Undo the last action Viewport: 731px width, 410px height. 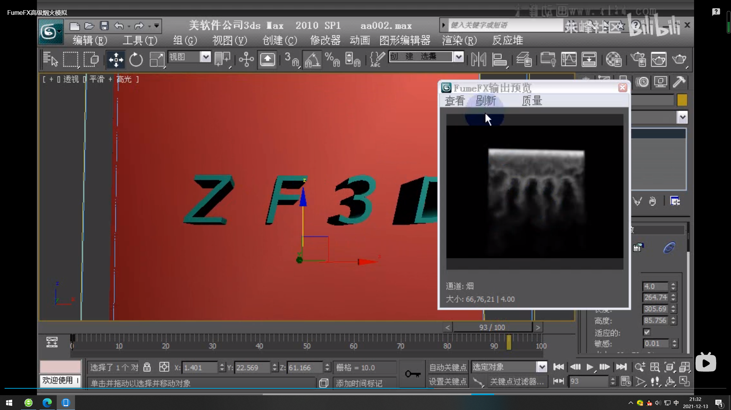(119, 26)
